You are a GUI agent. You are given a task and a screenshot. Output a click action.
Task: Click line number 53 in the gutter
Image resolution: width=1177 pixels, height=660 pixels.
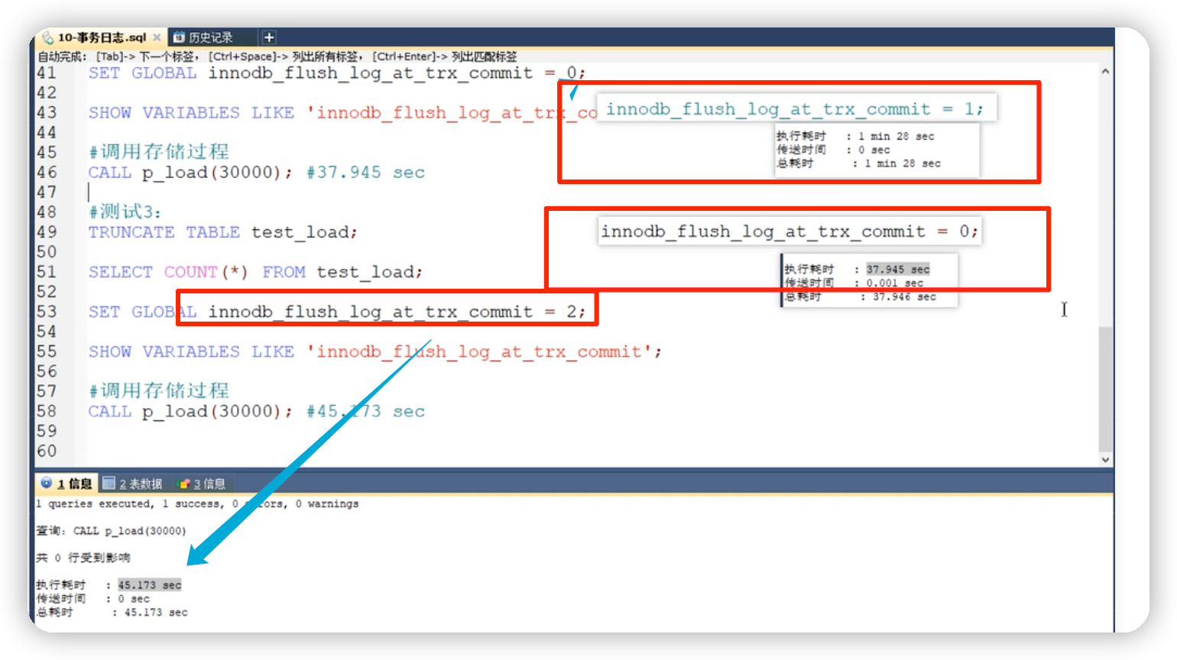click(47, 311)
